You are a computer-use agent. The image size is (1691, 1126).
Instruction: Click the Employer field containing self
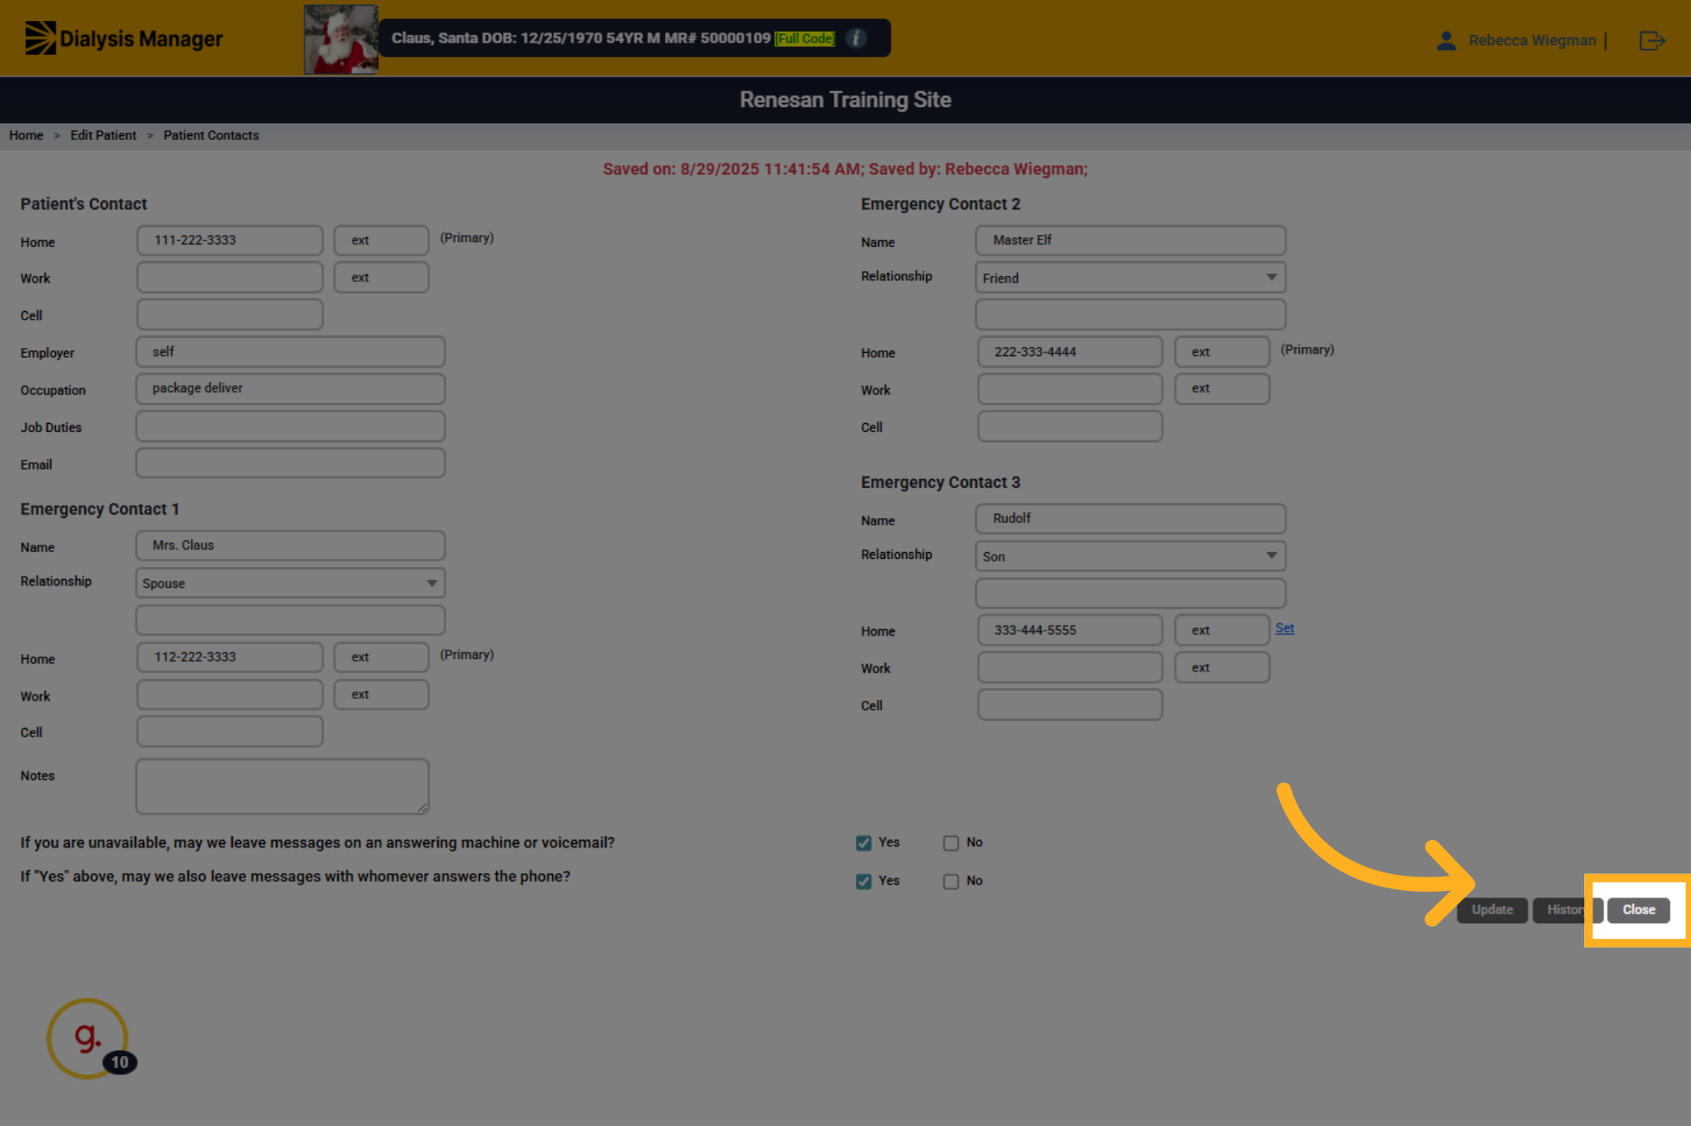290,352
